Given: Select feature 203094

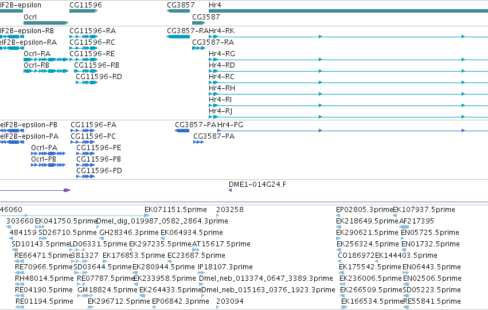Looking at the screenshot, I should coord(230,301).
